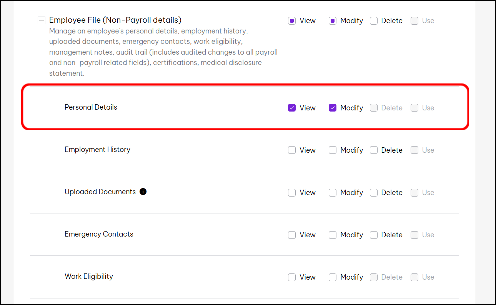Check Modify for Uploaded Documents

pos(333,193)
